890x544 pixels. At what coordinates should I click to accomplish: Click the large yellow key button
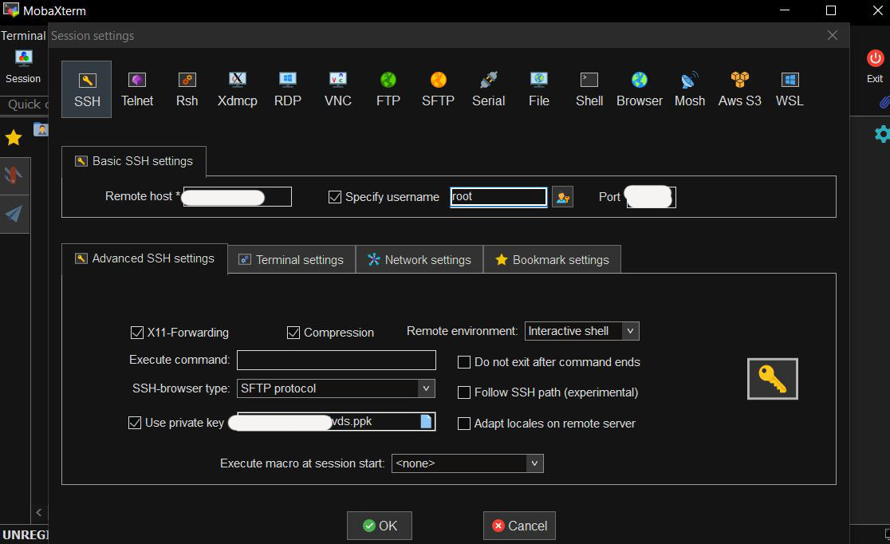point(772,379)
